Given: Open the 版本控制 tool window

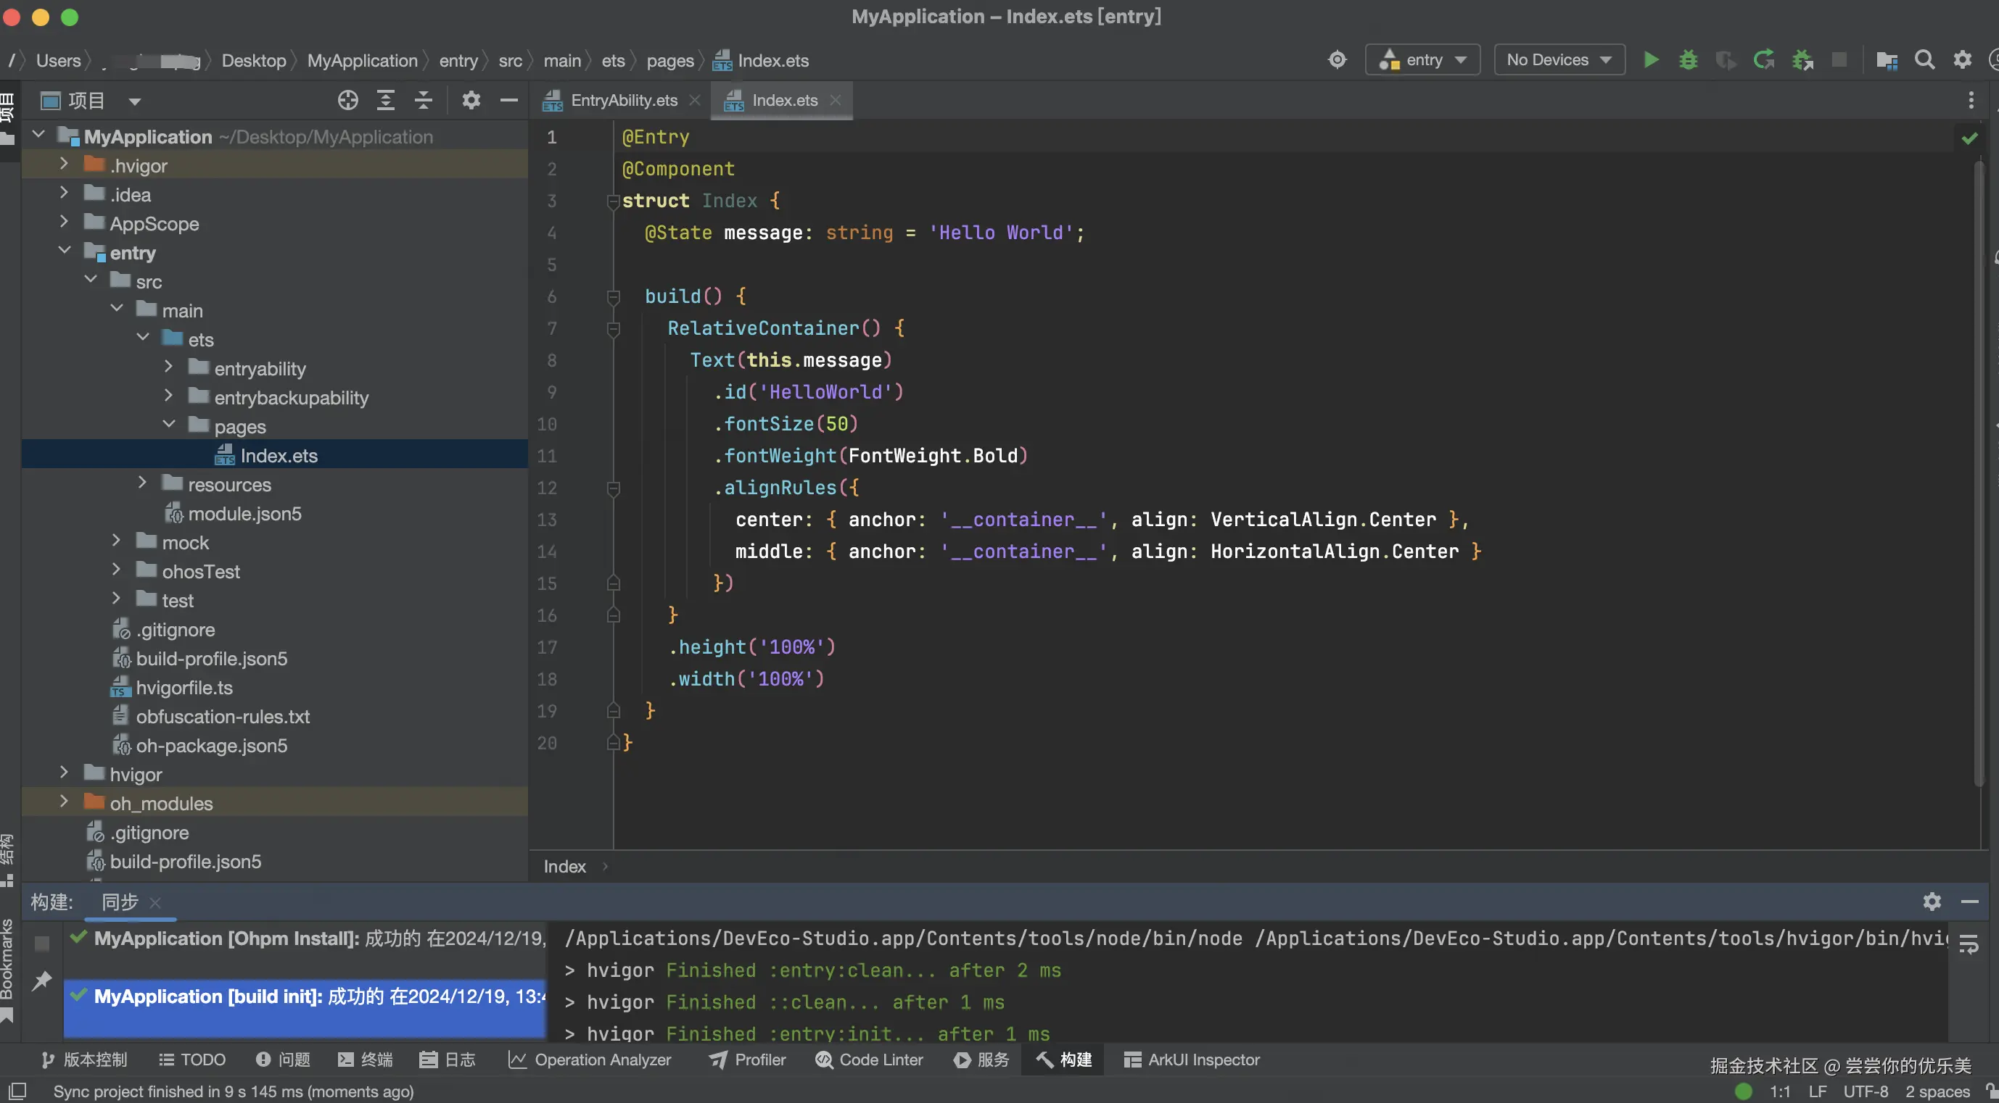Looking at the screenshot, I should click(x=85, y=1060).
